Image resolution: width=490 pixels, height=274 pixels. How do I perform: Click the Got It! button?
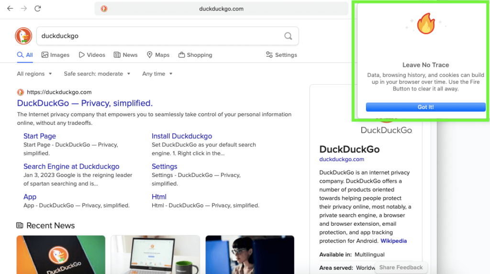click(x=425, y=107)
